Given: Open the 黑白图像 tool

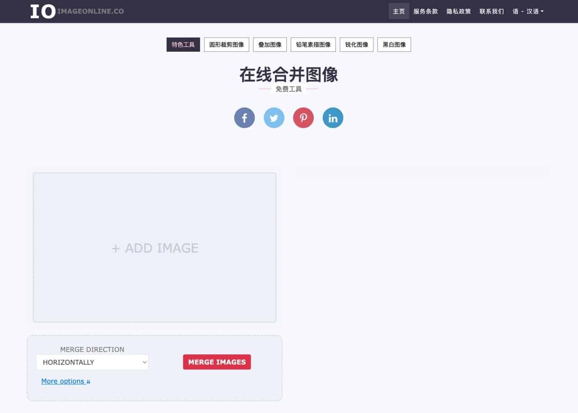Looking at the screenshot, I should pyautogui.click(x=394, y=45).
